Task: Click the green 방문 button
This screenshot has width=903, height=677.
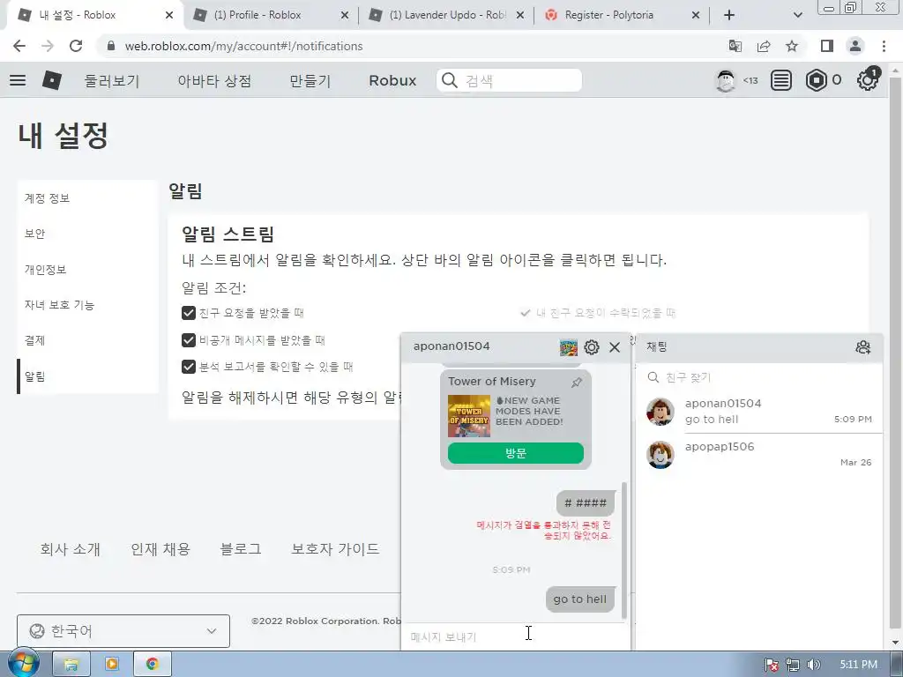Action: (x=515, y=453)
